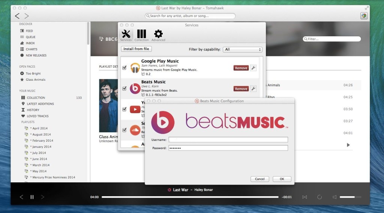Pause the current track

point(32,197)
